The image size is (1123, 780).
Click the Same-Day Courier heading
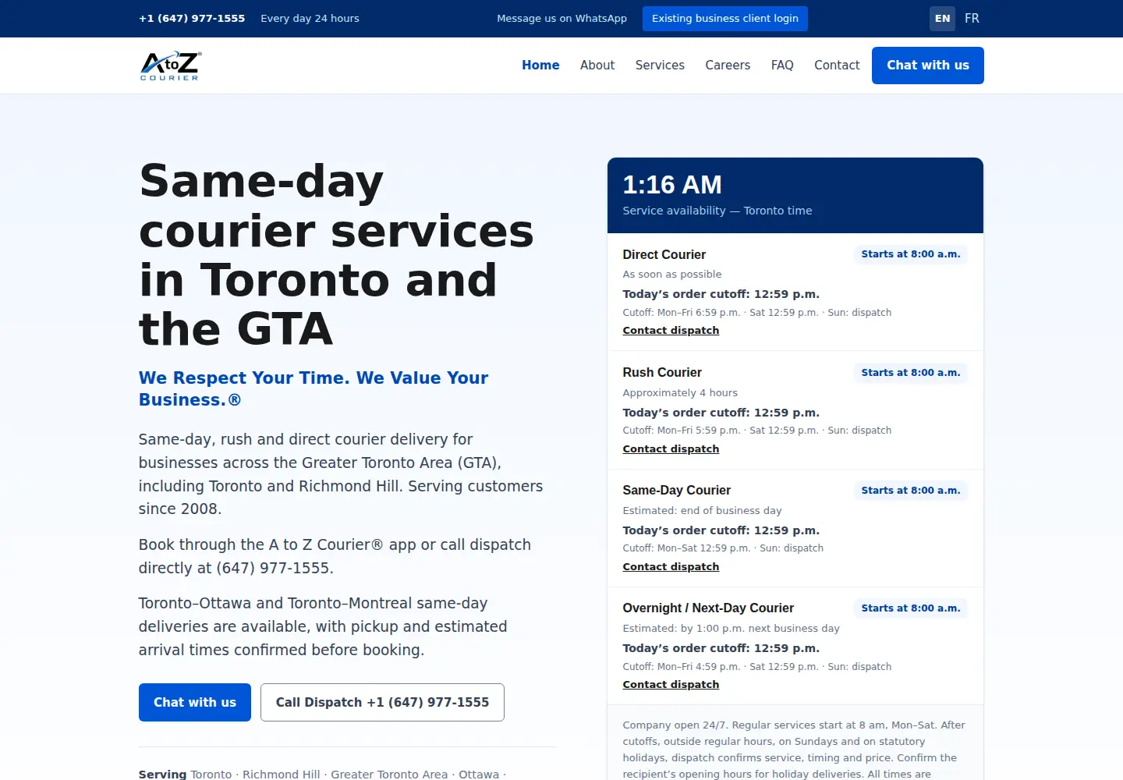[x=676, y=491]
